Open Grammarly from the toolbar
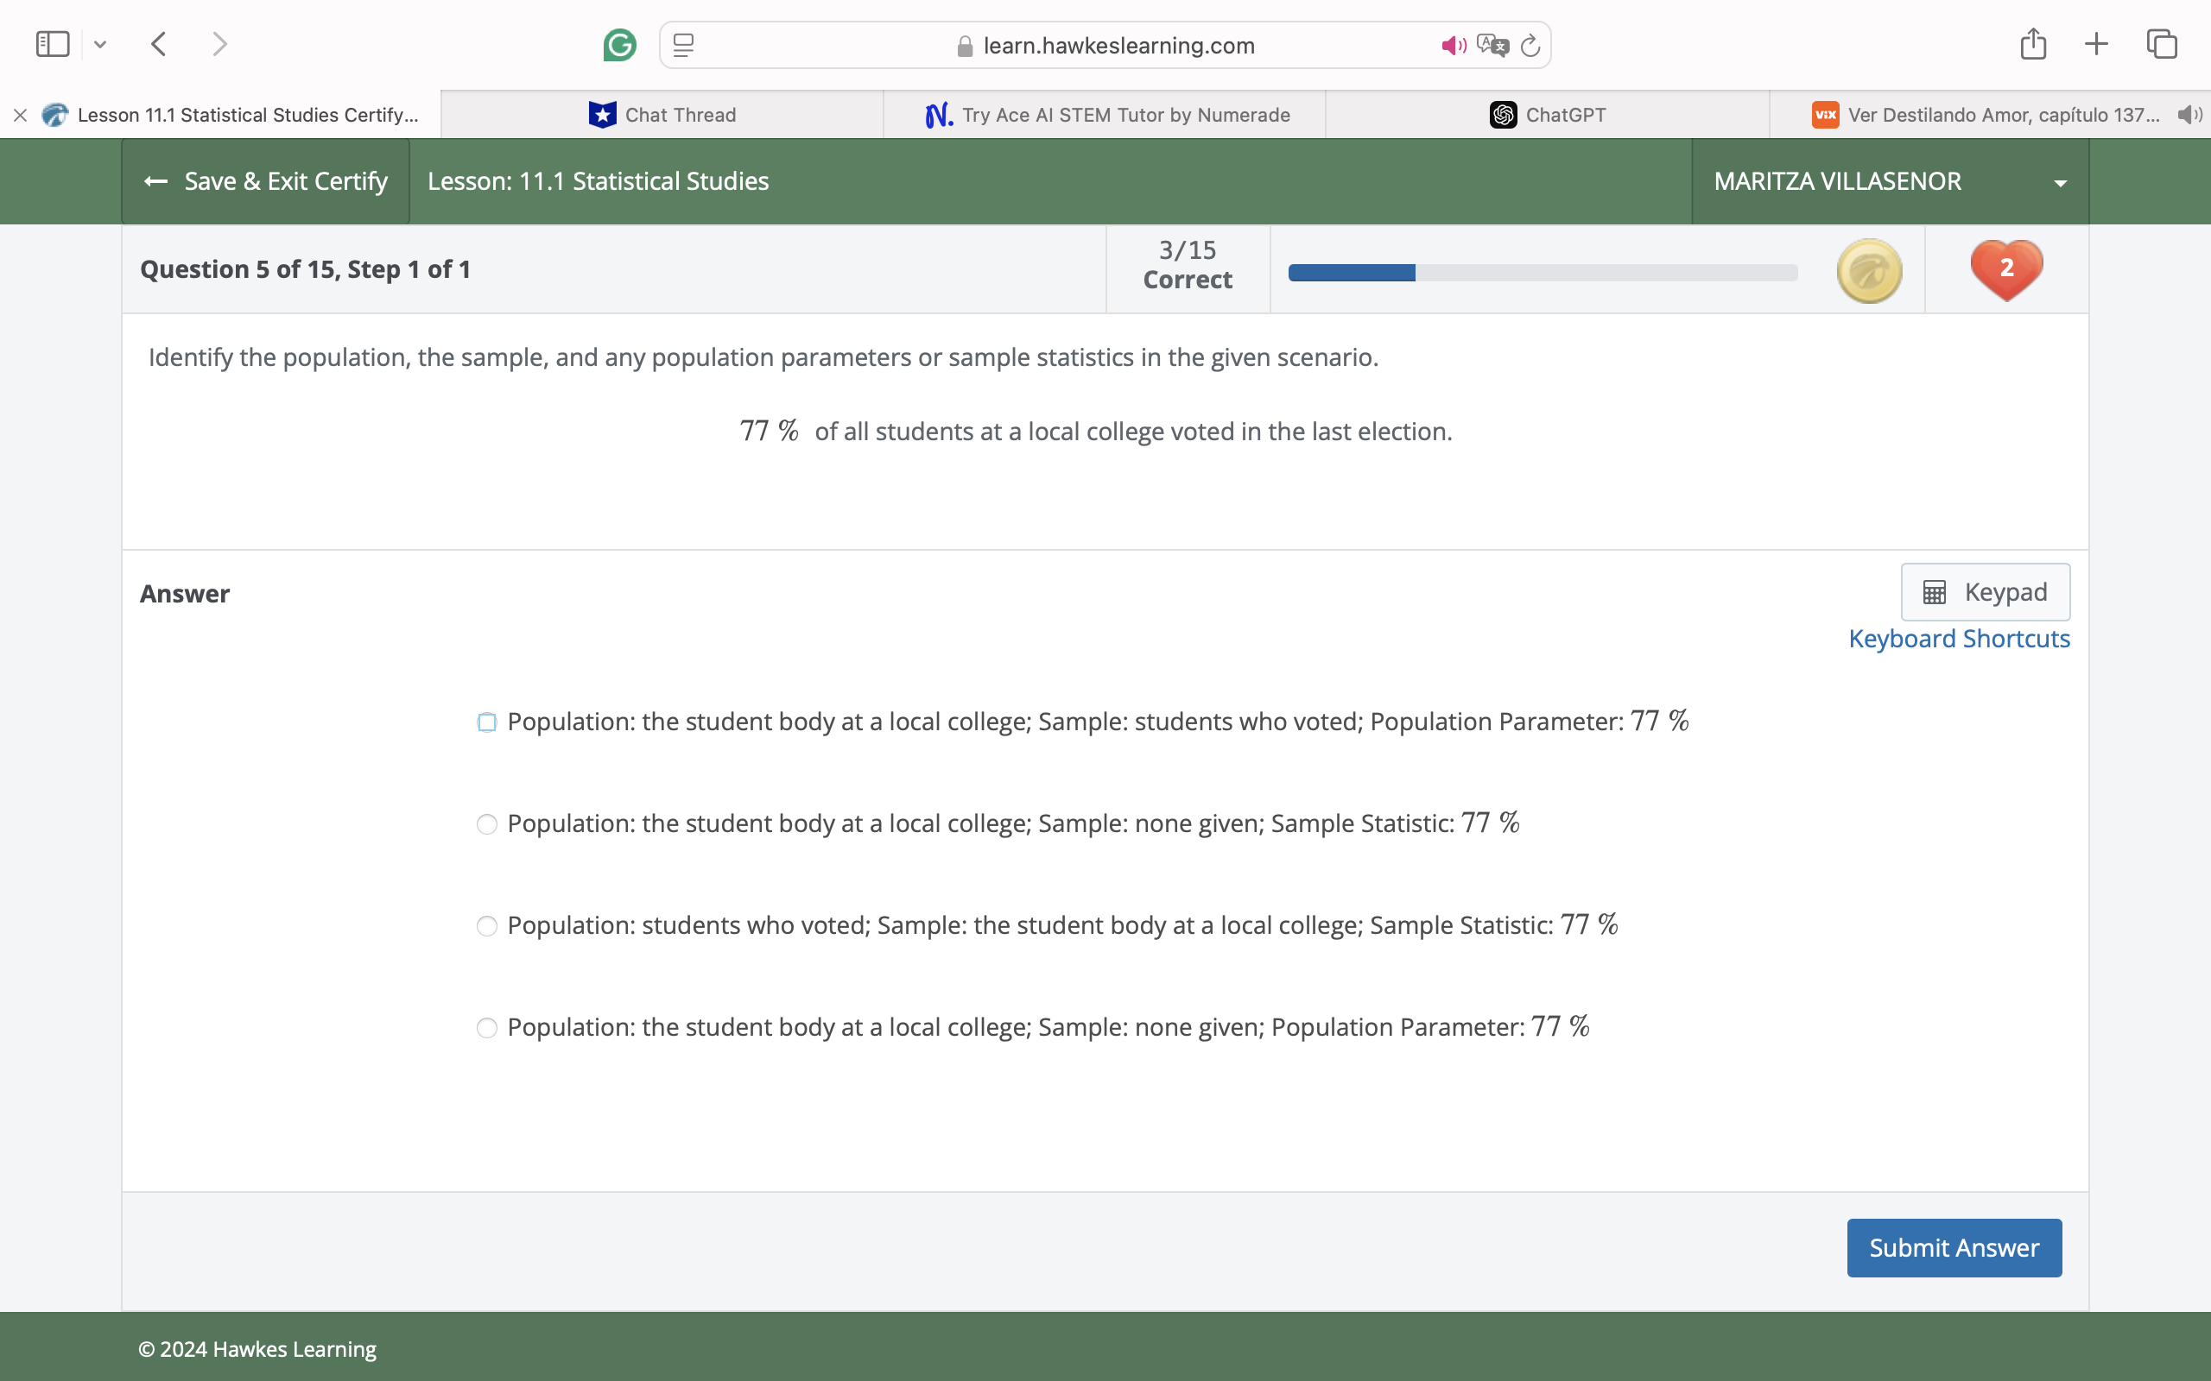Viewport: 2211px width, 1381px height. click(x=620, y=44)
